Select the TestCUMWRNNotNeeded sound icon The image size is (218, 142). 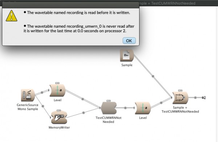(x=109, y=108)
